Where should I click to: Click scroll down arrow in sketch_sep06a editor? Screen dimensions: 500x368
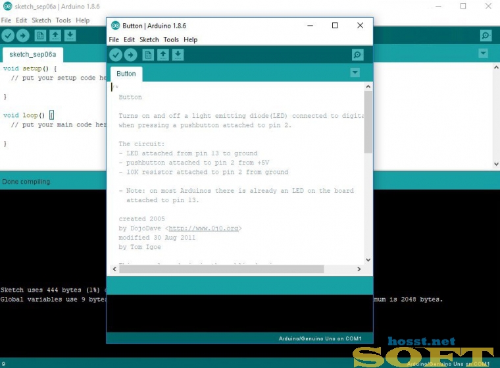(496, 164)
